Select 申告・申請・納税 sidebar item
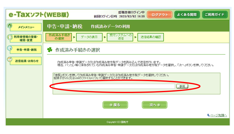 point(26,50)
